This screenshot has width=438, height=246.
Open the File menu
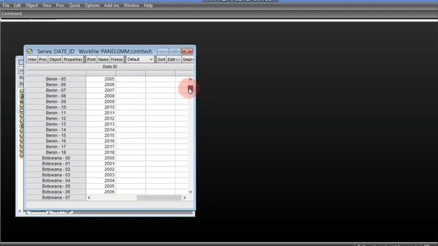6,5
